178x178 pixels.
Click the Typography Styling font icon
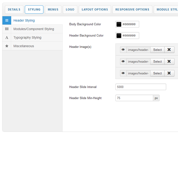click(x=7, y=38)
